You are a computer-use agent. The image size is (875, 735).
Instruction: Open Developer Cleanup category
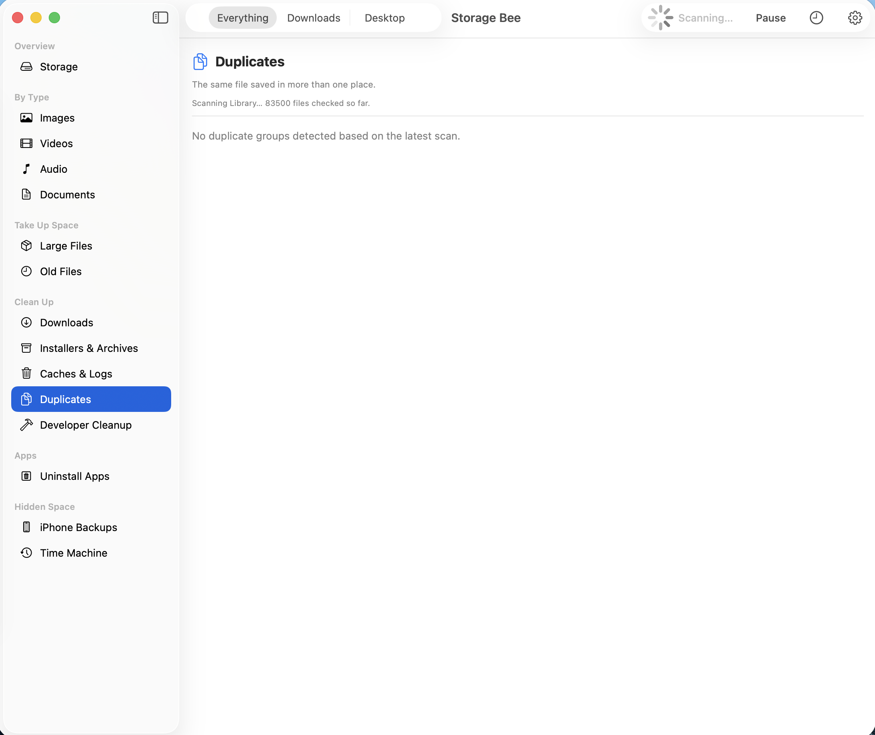(x=91, y=425)
